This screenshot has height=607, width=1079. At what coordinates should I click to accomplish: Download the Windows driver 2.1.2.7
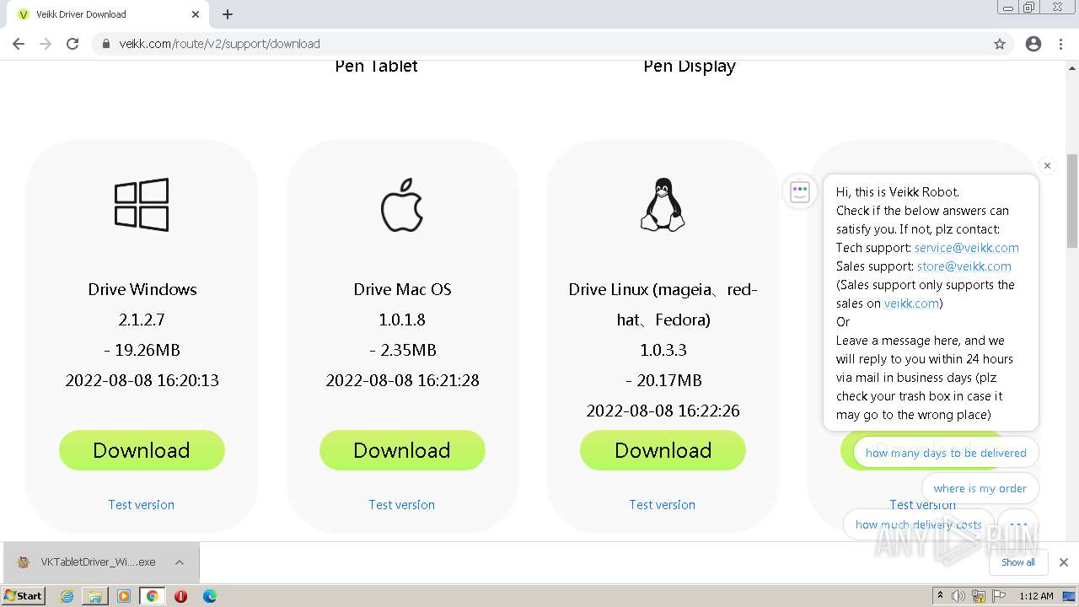142,450
